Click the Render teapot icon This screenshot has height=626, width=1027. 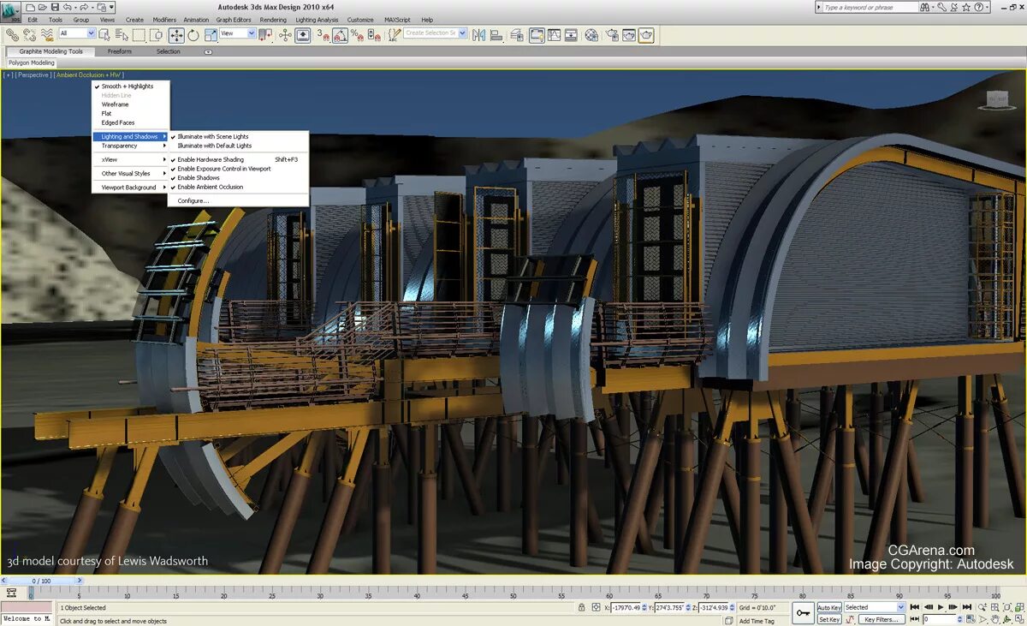[647, 35]
